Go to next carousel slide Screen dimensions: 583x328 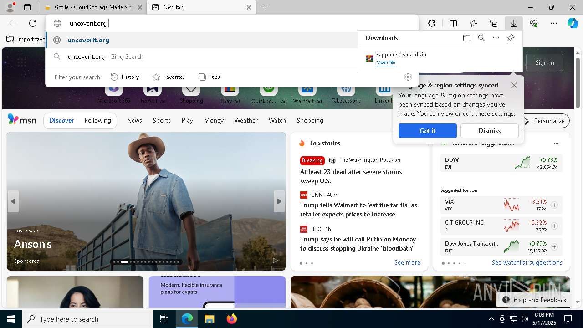[279, 201]
